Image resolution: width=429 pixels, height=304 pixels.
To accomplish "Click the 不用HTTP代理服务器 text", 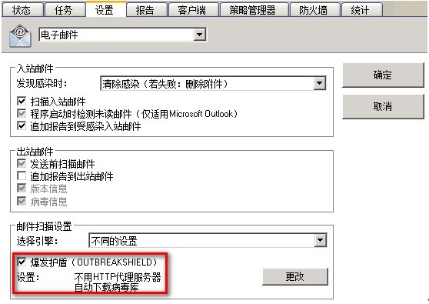I will pos(118,277).
